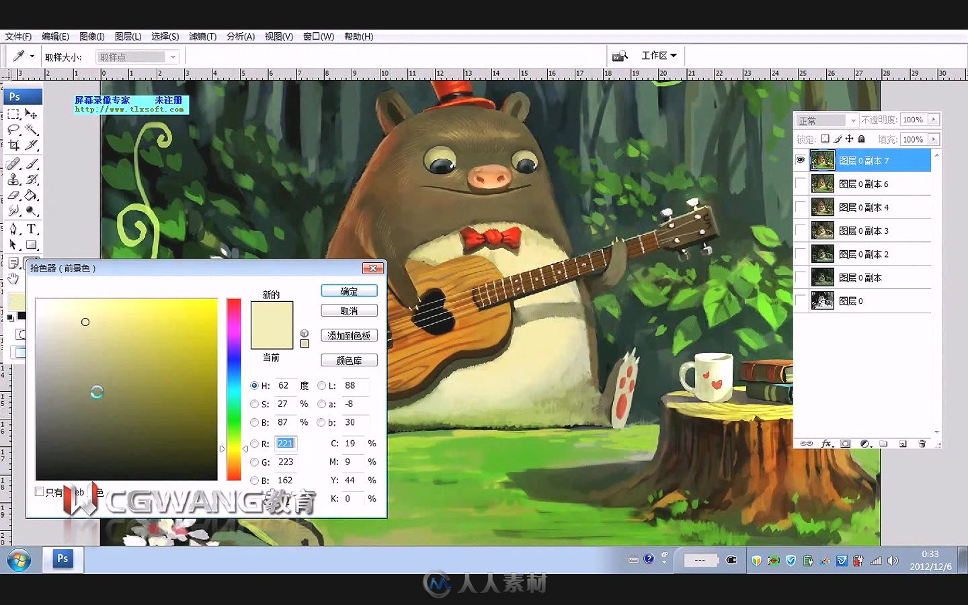Open the 取样大小 sample size dropdown
Viewport: 968px width, 605px height.
[137, 57]
